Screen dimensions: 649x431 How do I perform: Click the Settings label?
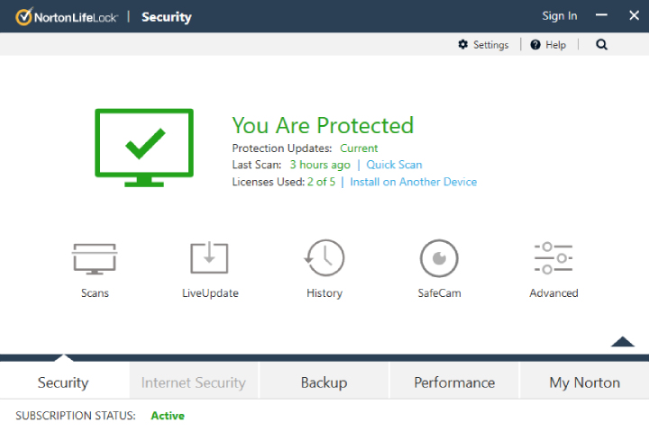[x=490, y=45]
